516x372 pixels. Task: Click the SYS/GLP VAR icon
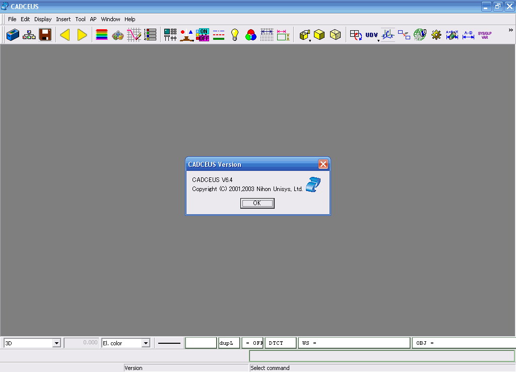(x=485, y=35)
